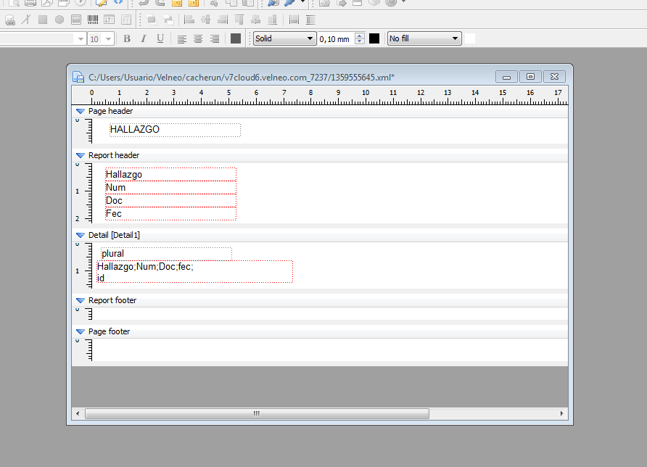The image size is (647, 467).
Task: Click the 0,10 mm line width field
Action: click(336, 38)
